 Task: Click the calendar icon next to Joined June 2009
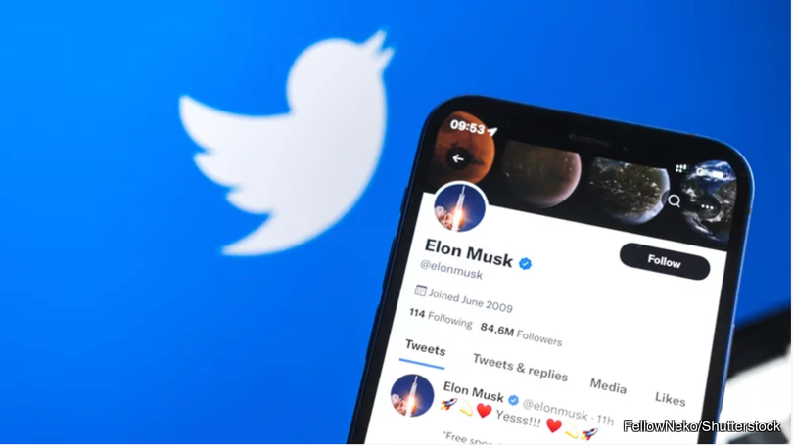coord(420,290)
